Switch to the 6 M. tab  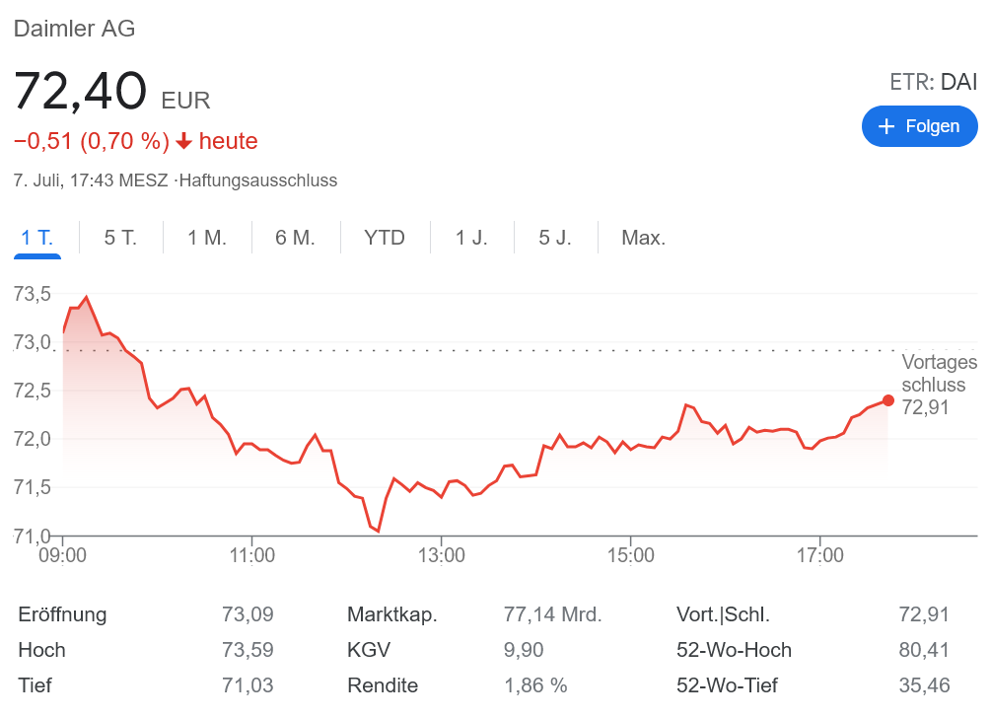tap(295, 238)
